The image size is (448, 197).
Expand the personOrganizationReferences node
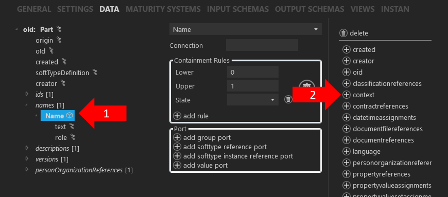[27, 170]
